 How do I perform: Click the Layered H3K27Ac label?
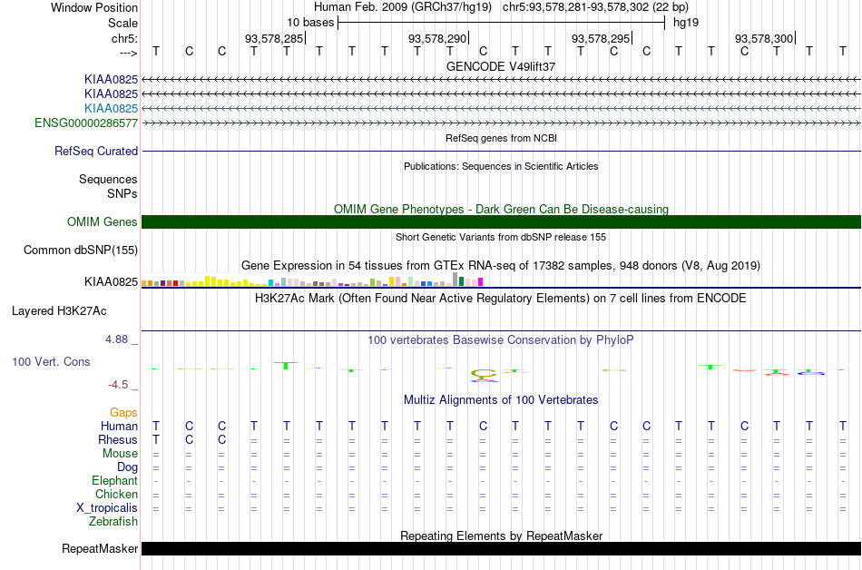(x=59, y=311)
